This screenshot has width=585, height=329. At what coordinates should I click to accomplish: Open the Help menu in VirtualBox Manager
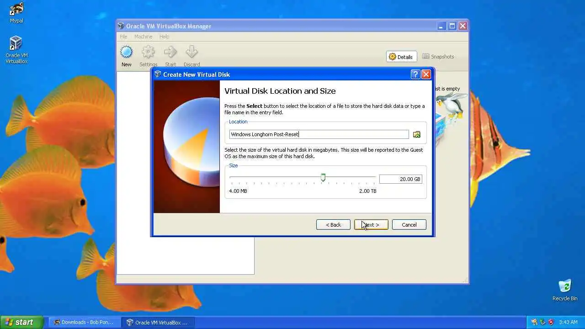click(164, 37)
